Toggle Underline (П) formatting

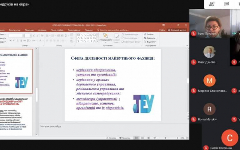coord(17,40)
